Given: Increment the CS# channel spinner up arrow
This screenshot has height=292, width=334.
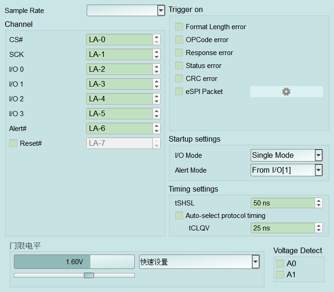Looking at the screenshot, I should point(157,37).
